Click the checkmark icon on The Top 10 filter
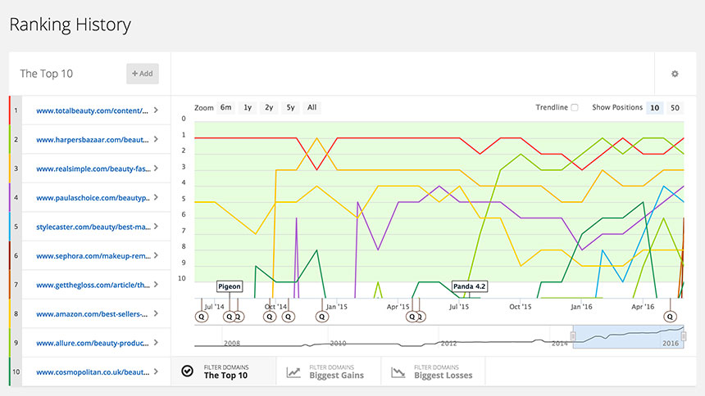 [x=188, y=371]
